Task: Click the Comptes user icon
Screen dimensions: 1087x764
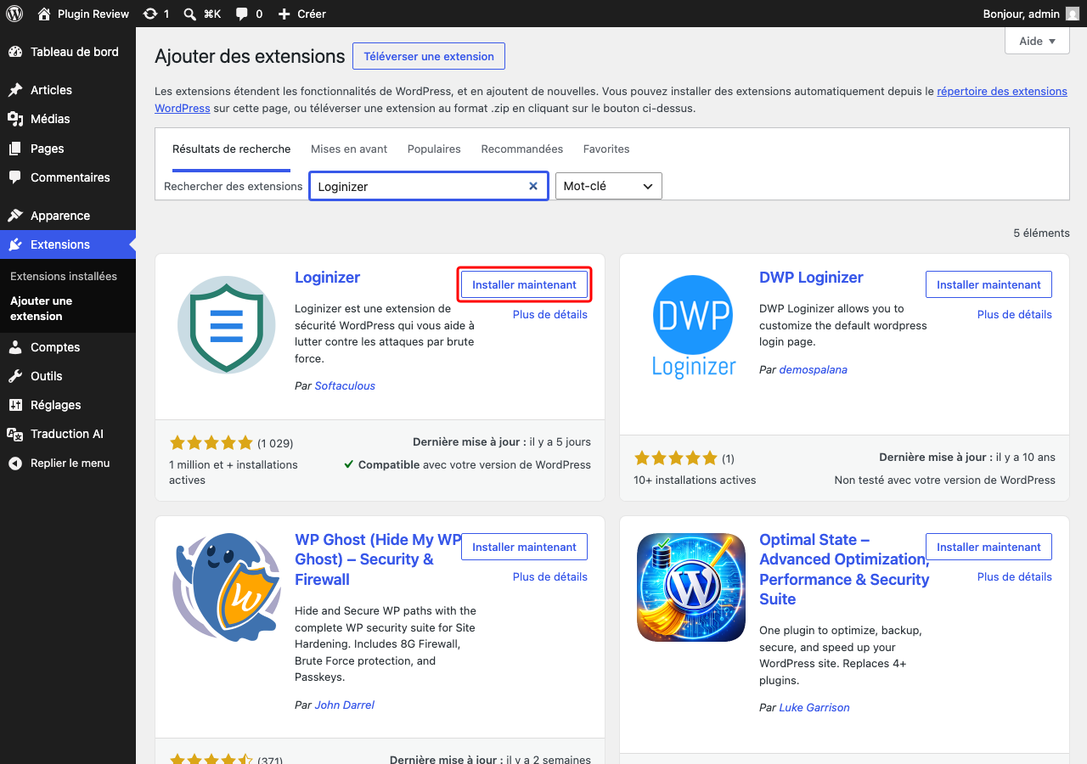Action: click(x=15, y=347)
